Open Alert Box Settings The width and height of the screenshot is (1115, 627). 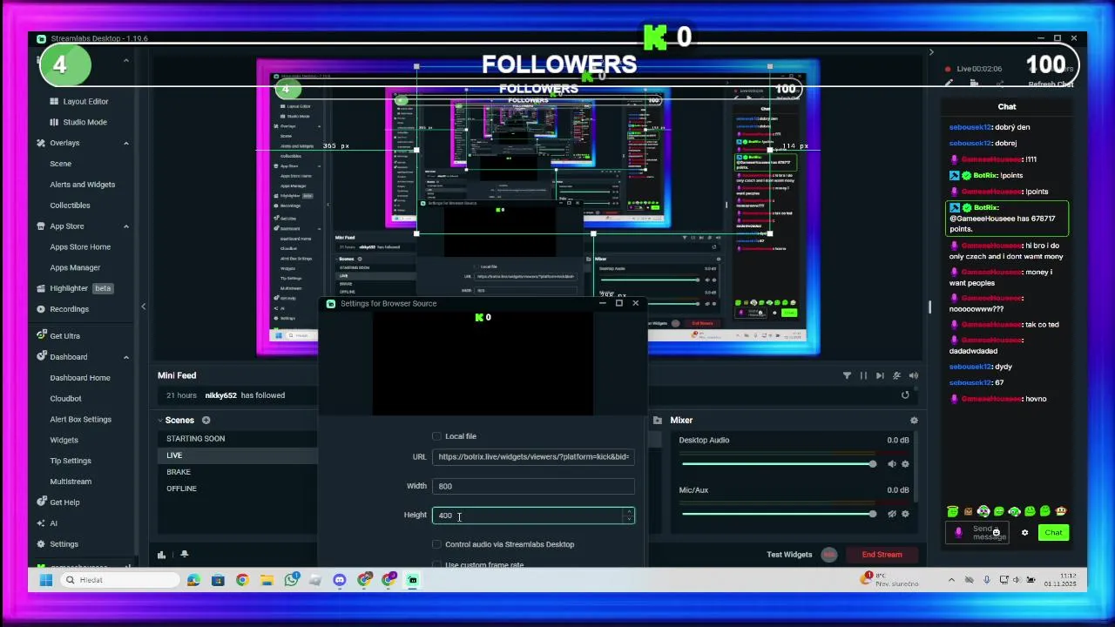(x=80, y=420)
